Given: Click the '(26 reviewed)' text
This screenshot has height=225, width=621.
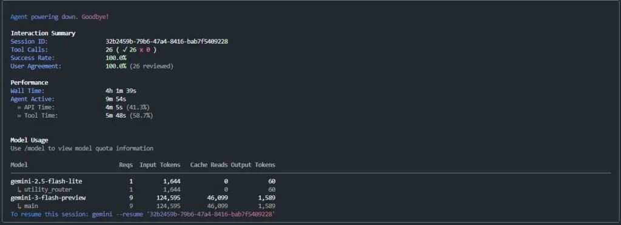Looking at the screenshot, I should (x=152, y=66).
